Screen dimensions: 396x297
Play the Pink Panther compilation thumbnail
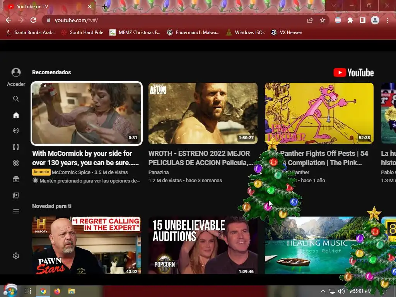pos(319,113)
